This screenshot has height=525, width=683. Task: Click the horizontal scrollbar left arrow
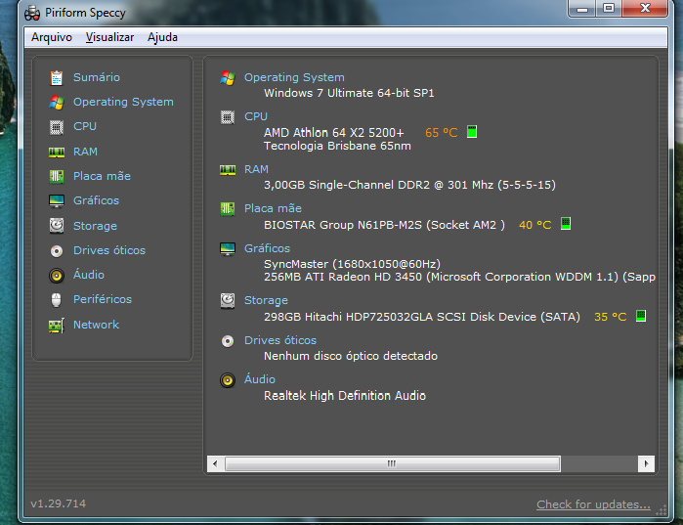(215, 463)
